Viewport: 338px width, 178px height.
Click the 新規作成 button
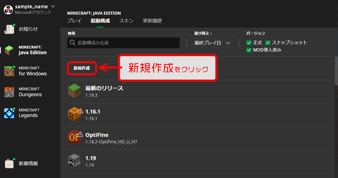[82, 68]
